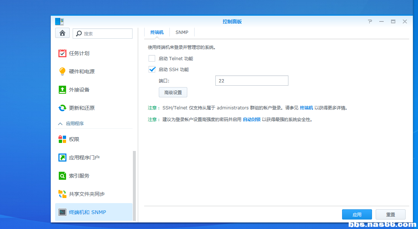The image size is (418, 229).
Task: Maximize the 控制面板 window
Action: click(x=393, y=22)
